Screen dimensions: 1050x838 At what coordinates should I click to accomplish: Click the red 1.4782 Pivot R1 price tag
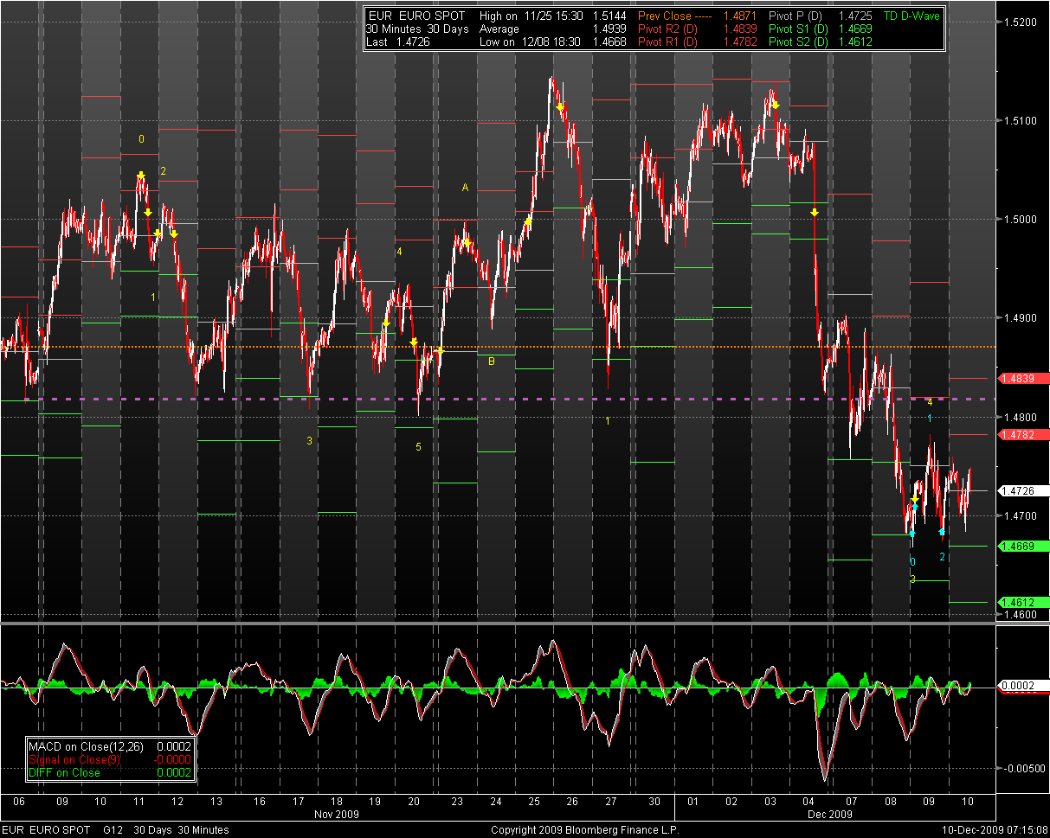click(1023, 435)
